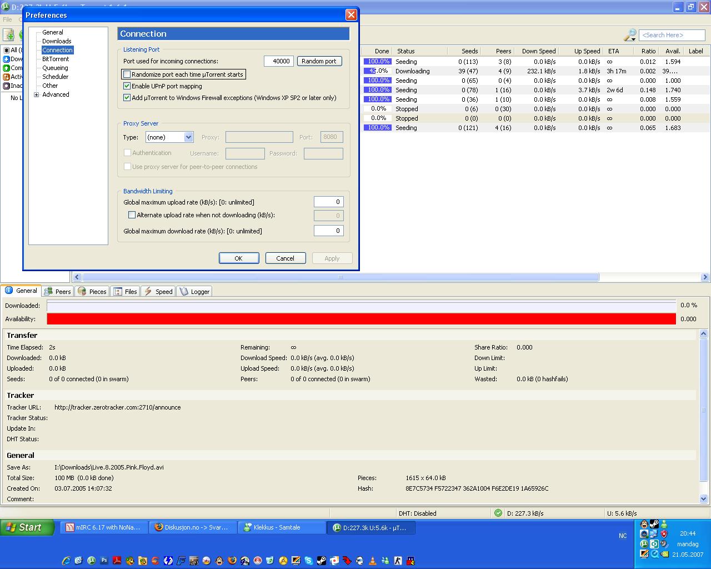
Task: Select BitTorrent in the preferences tree
Action: [56, 59]
